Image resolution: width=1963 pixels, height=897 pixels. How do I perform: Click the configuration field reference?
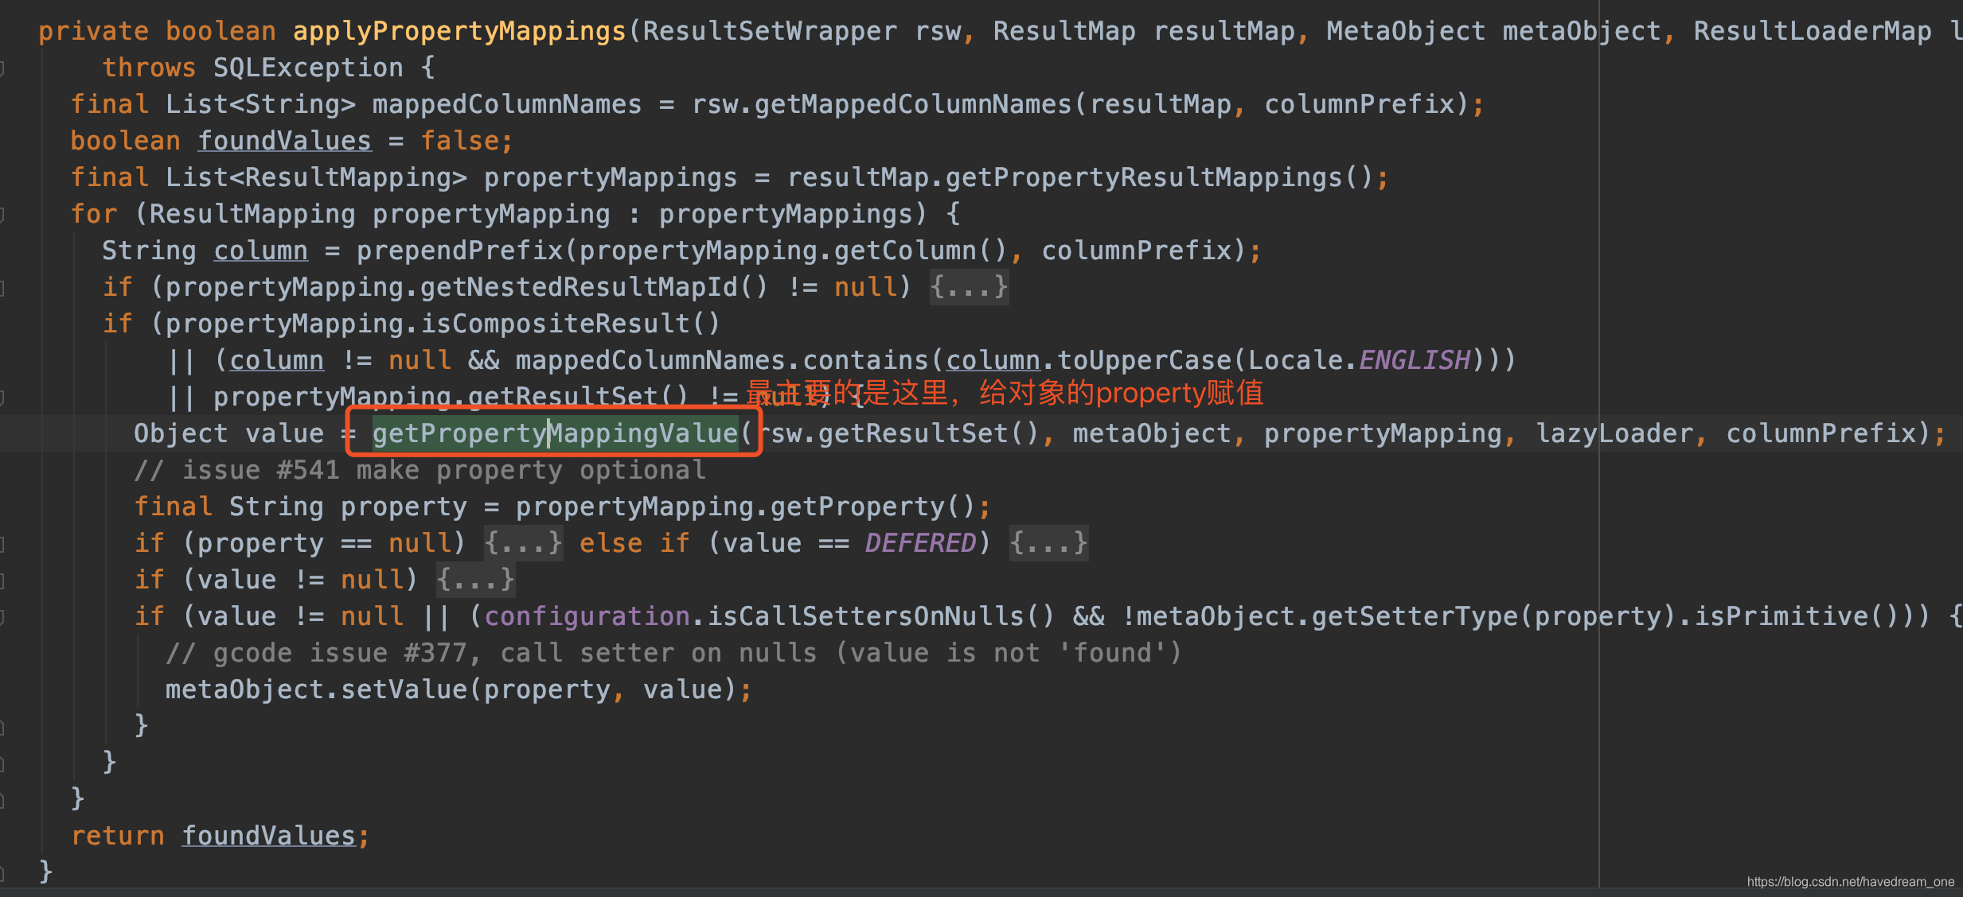click(587, 616)
